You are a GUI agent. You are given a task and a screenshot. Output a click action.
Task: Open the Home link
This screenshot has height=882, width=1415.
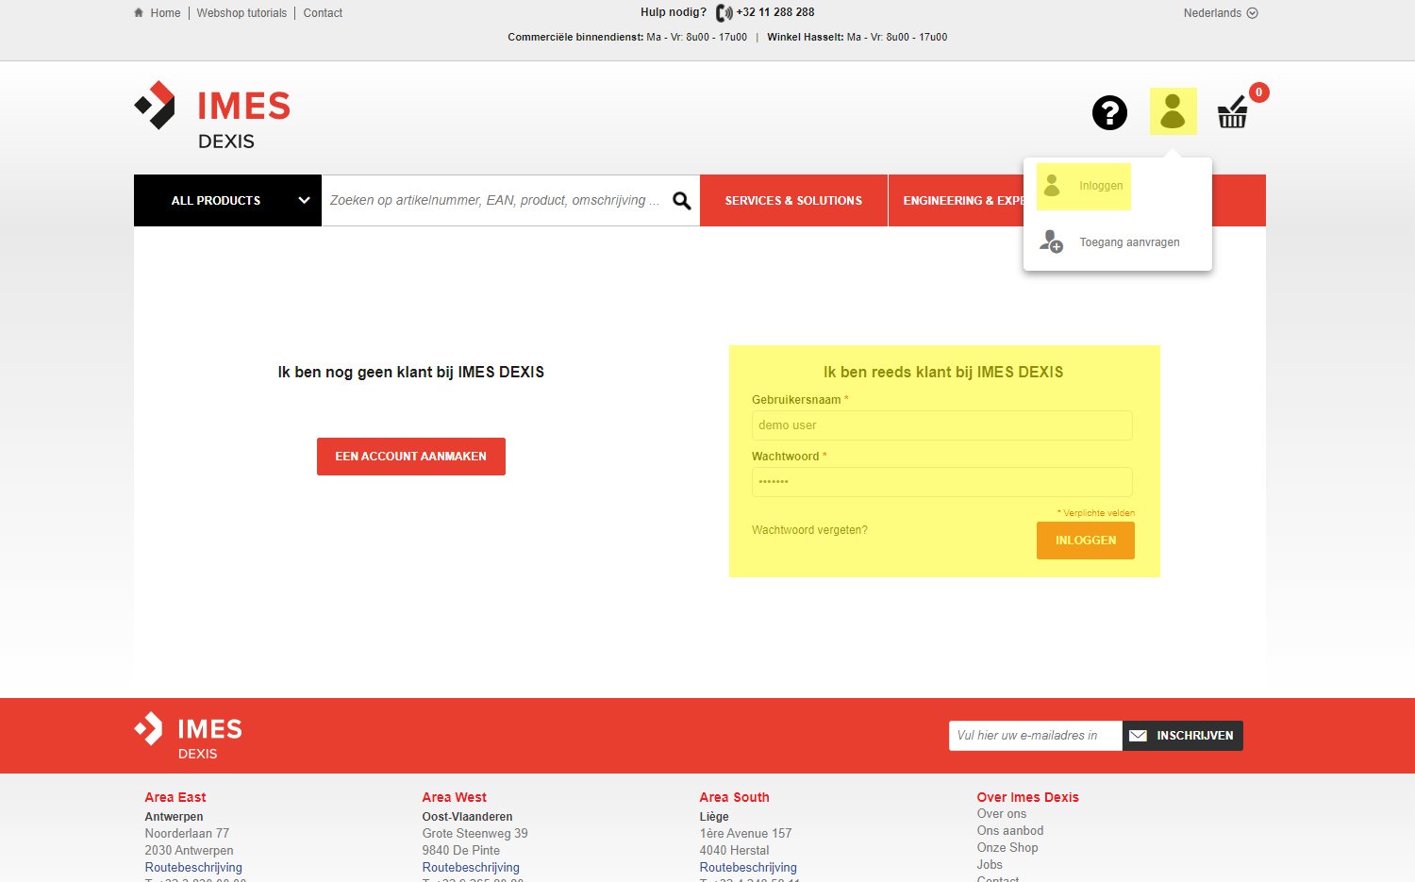165,13
